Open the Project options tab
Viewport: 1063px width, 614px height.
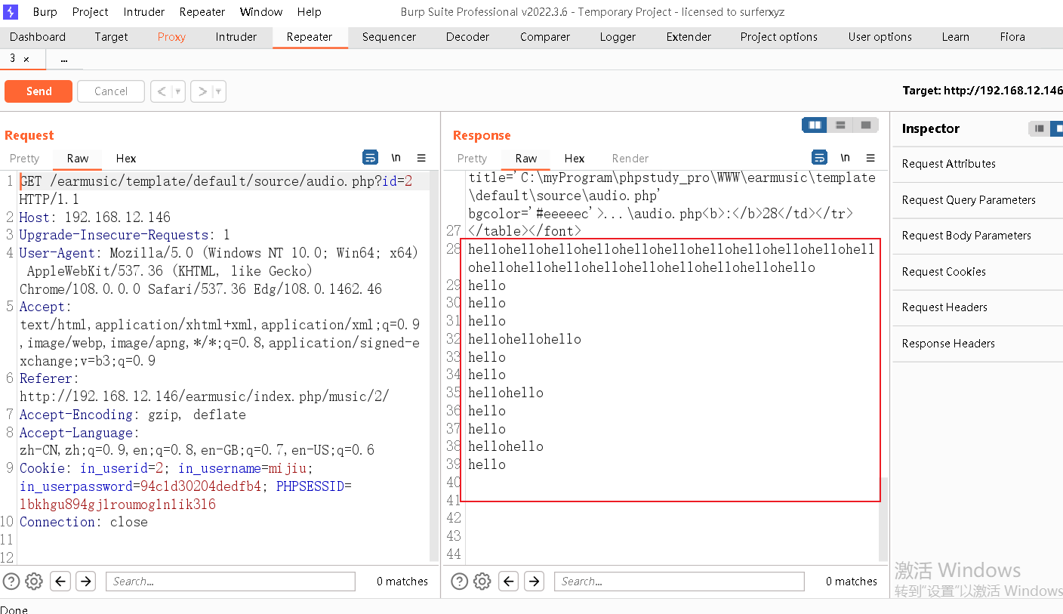[779, 37]
